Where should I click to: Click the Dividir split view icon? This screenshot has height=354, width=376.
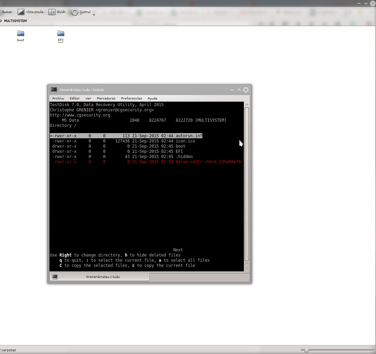52,12
